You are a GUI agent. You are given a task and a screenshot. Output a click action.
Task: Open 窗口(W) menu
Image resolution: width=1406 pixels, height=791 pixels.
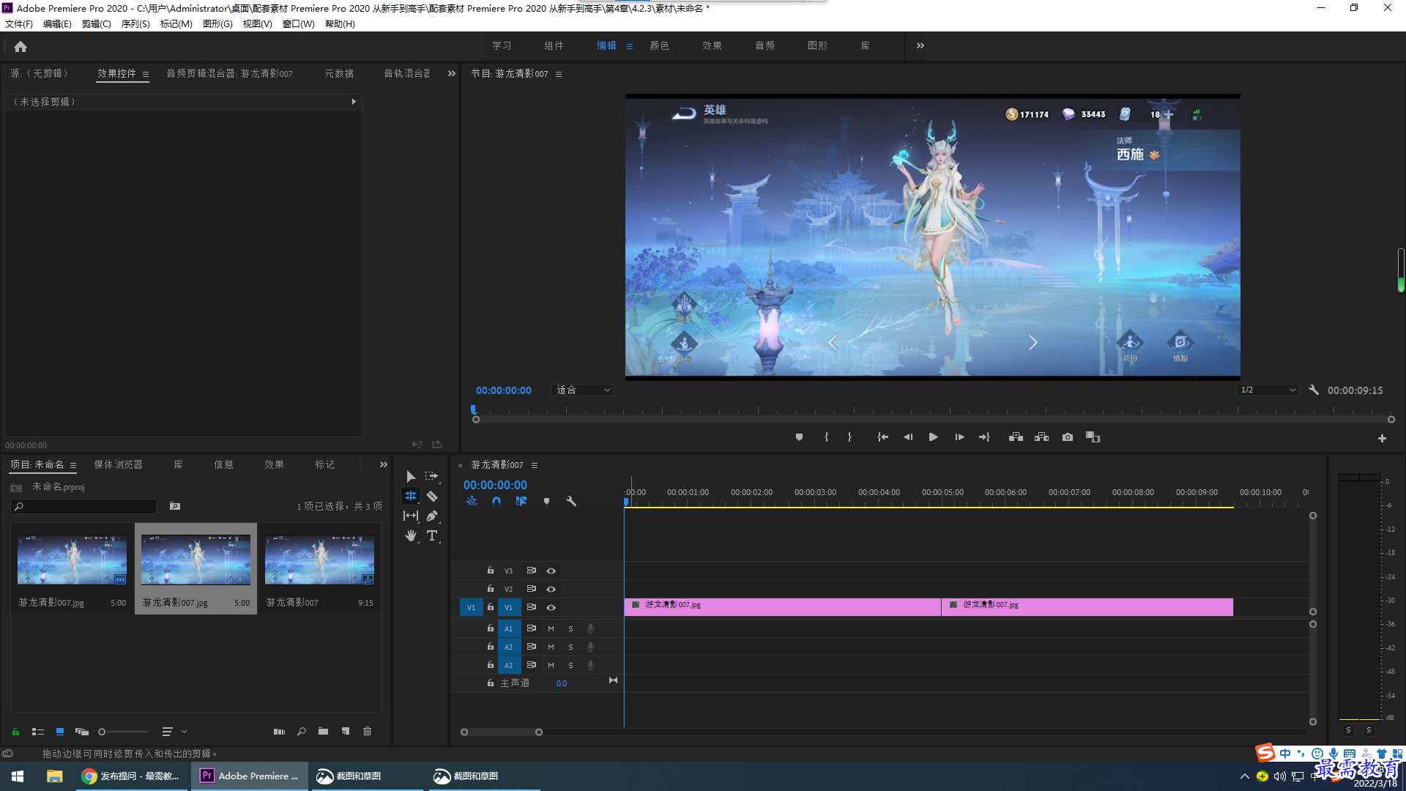pyautogui.click(x=298, y=24)
